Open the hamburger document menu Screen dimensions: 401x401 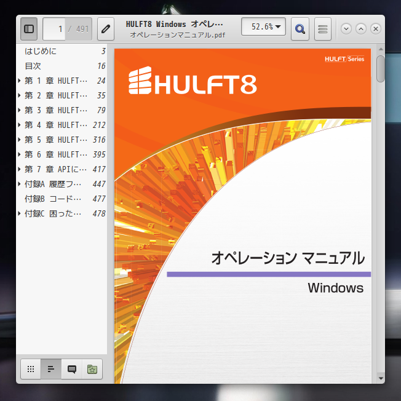pos(323,29)
